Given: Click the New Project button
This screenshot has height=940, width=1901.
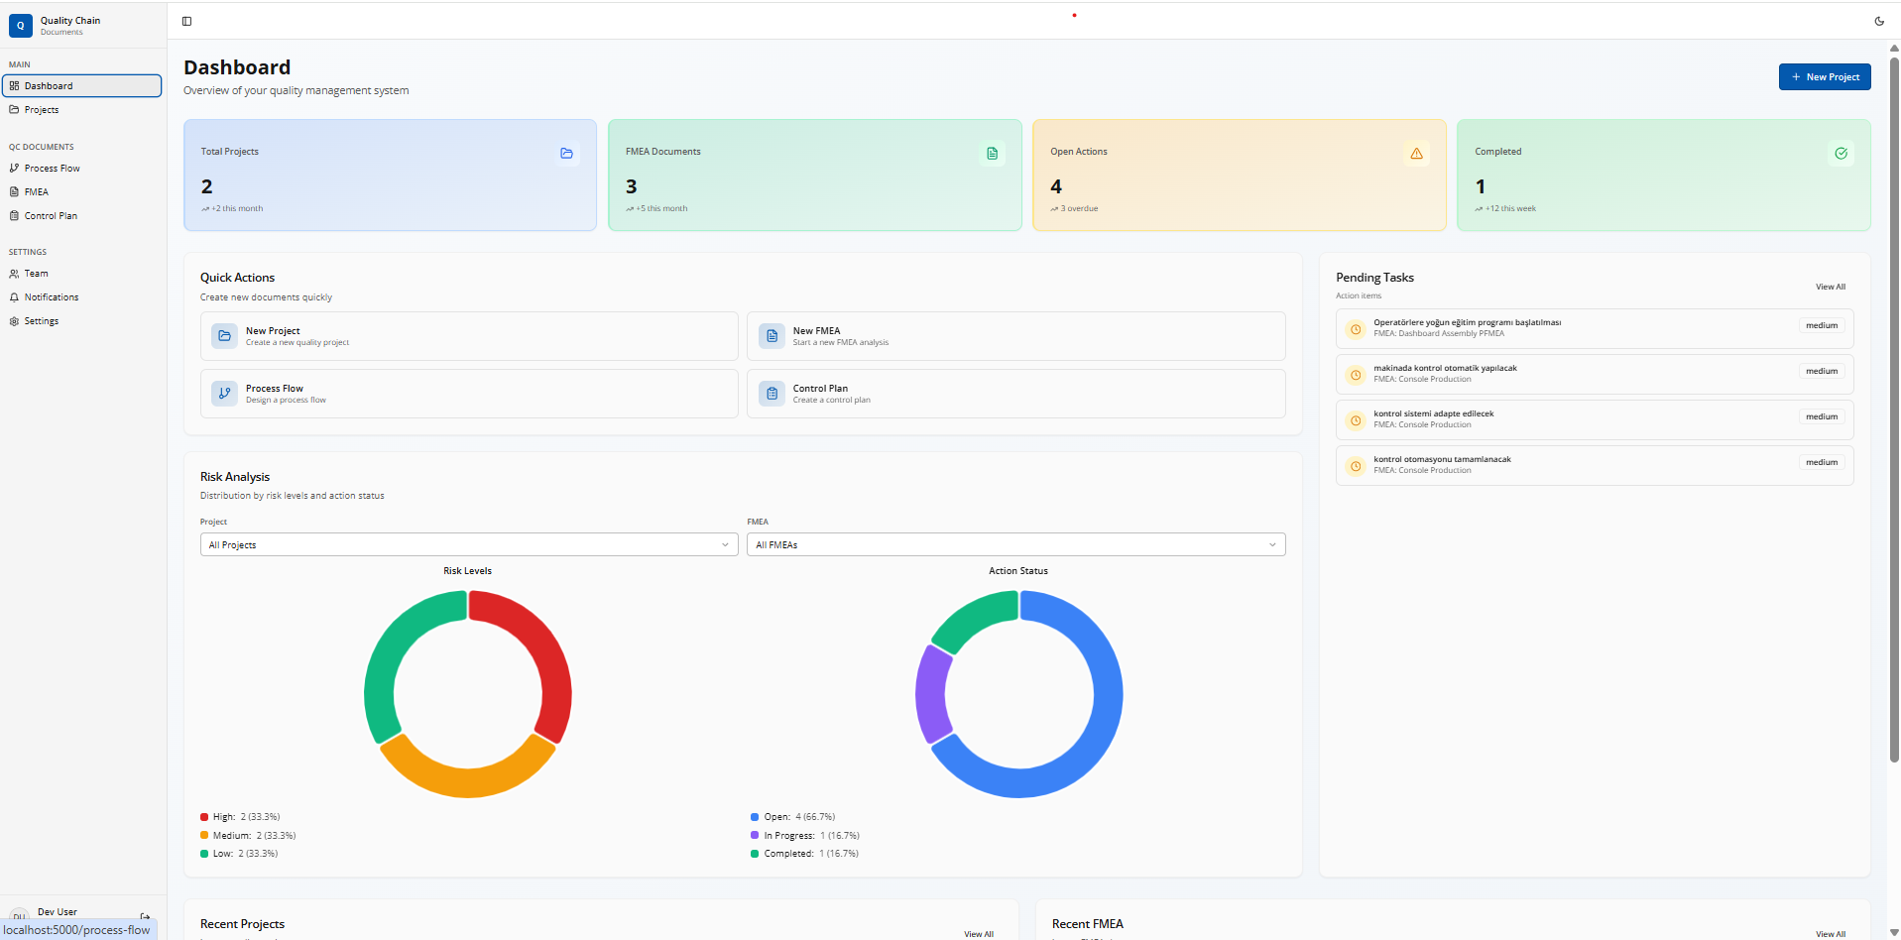Looking at the screenshot, I should [x=1825, y=76].
